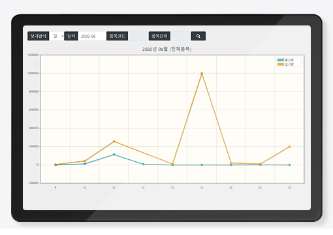Click the x-axis label 16
The height and width of the screenshot is (235, 333).
[x=202, y=187]
